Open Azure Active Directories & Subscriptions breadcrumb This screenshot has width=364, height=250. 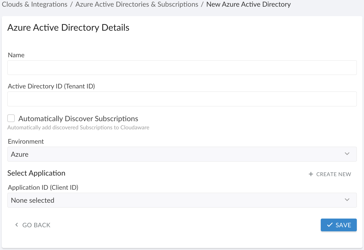pyautogui.click(x=136, y=4)
